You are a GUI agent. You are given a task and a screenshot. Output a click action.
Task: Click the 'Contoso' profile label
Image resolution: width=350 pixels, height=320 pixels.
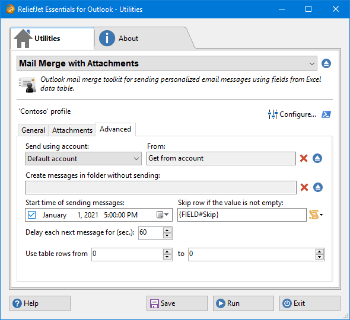pos(44,111)
